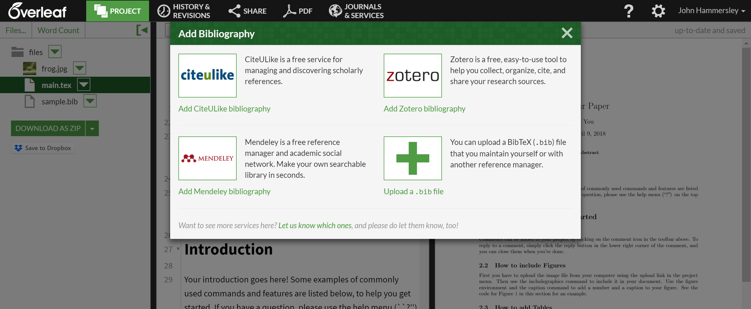Click the green plus upload icon
Viewport: 751px width, 309px height.
413,158
